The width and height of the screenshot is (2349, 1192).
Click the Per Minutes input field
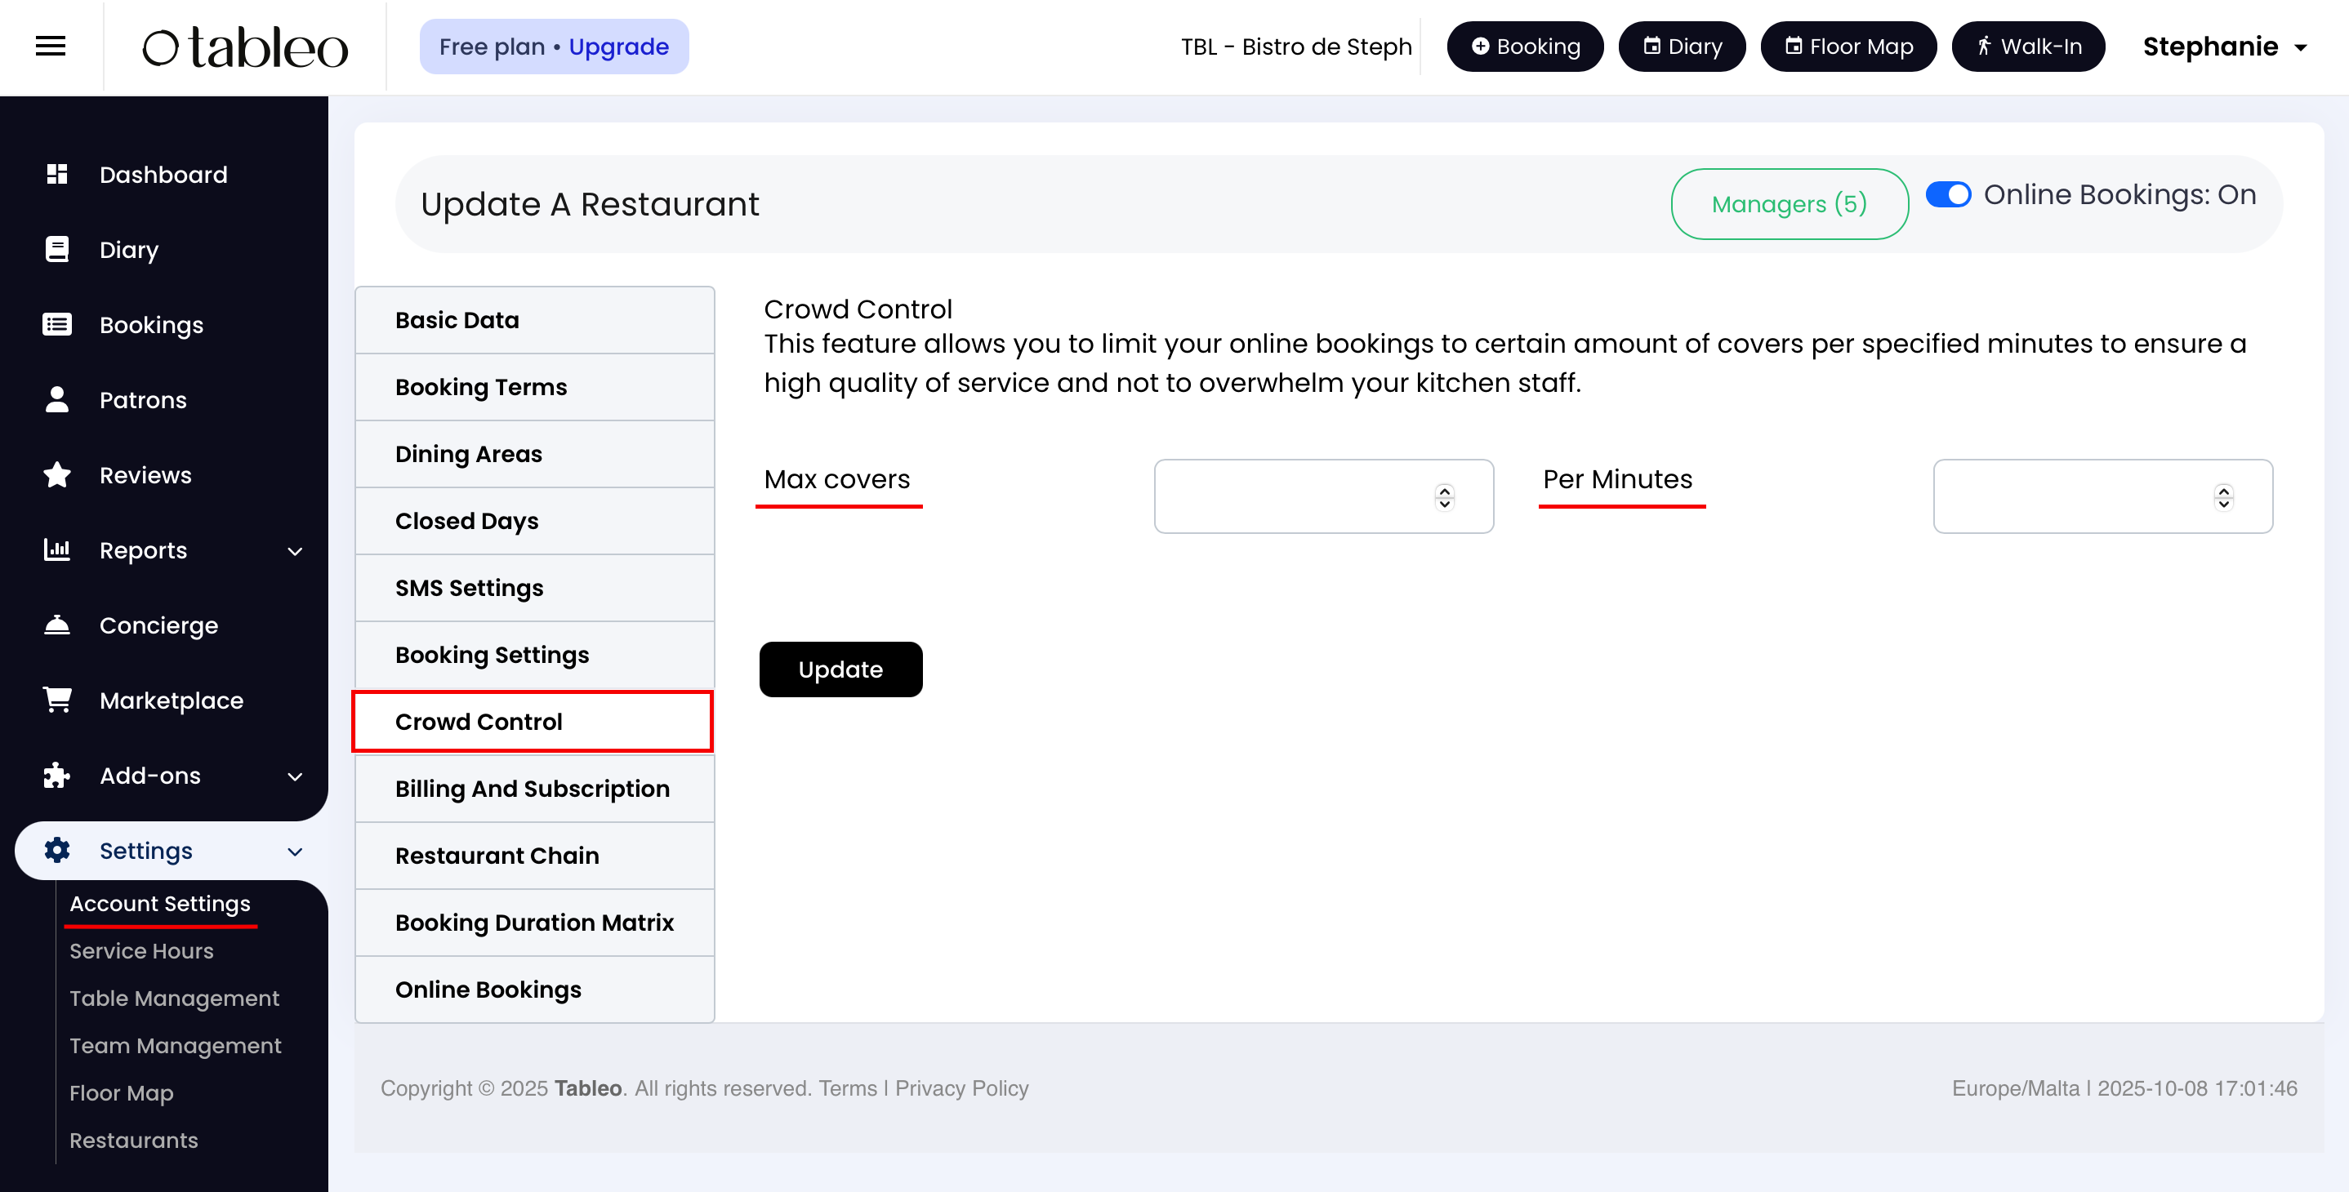click(x=2070, y=496)
